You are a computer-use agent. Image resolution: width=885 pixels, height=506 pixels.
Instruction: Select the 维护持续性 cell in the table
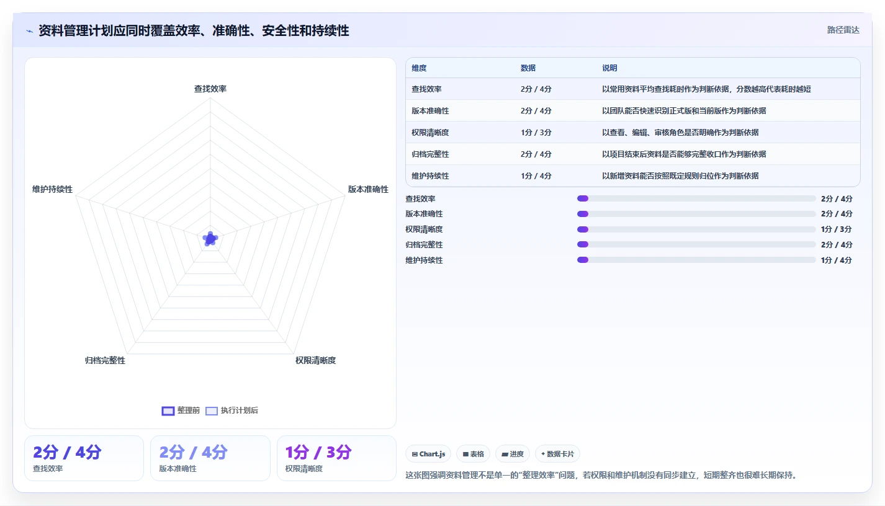(x=430, y=176)
